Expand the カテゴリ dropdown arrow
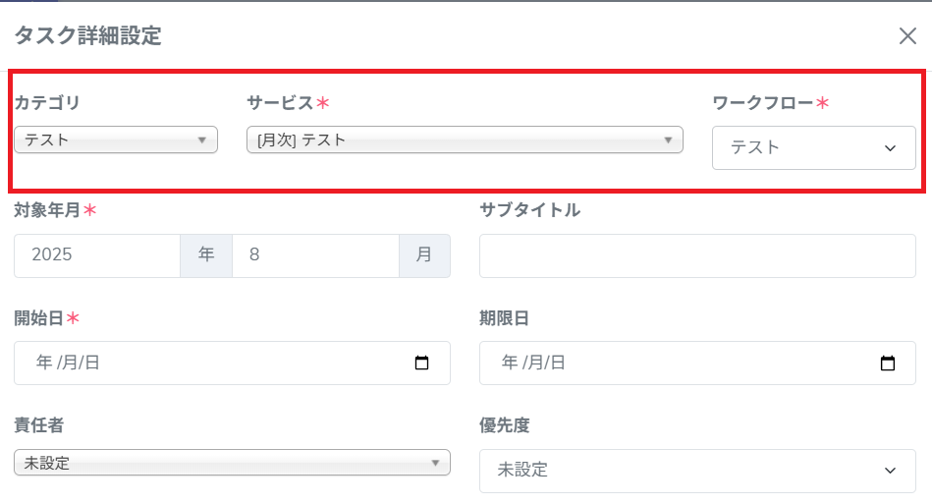Image resolution: width=932 pixels, height=504 pixels. 202,140
